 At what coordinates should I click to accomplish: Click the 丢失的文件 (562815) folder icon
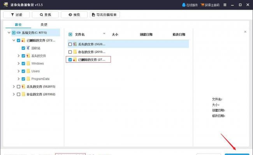(x=23, y=86)
